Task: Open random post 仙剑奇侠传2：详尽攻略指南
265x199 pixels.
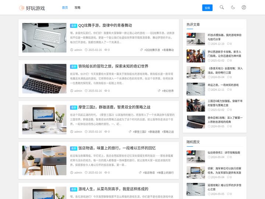Action: pos(224,153)
